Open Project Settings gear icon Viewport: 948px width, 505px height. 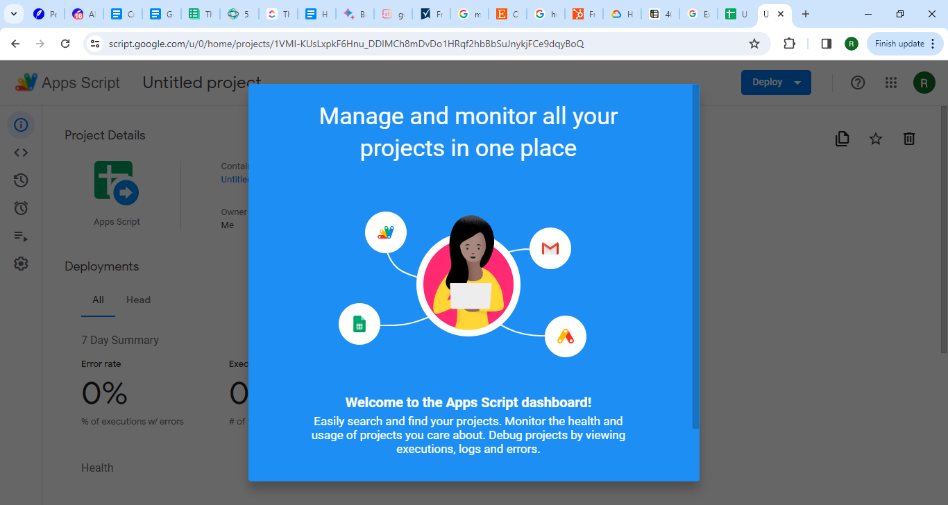point(21,264)
